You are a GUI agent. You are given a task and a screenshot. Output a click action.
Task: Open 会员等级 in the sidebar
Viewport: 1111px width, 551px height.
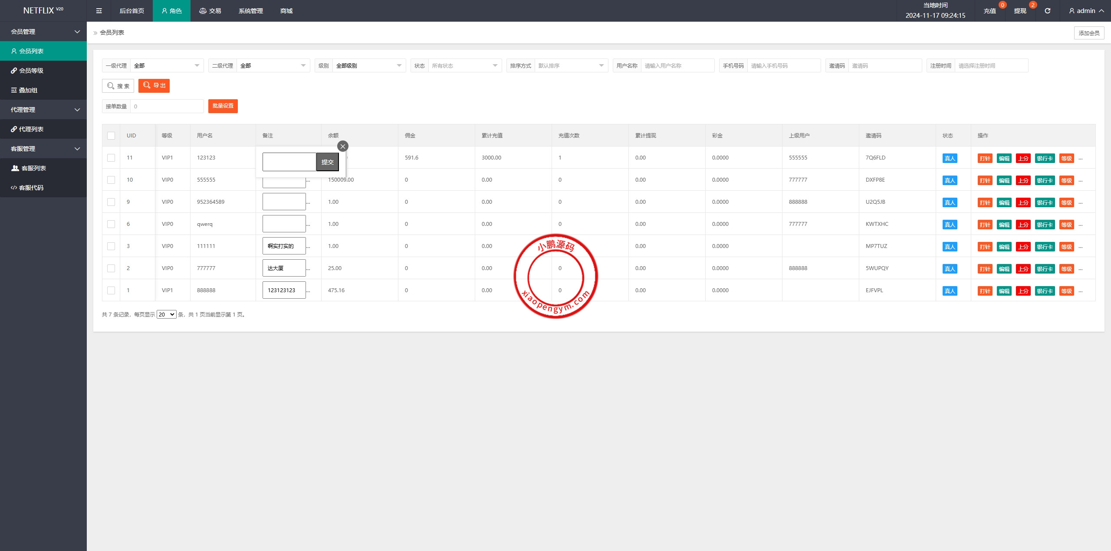coord(31,71)
